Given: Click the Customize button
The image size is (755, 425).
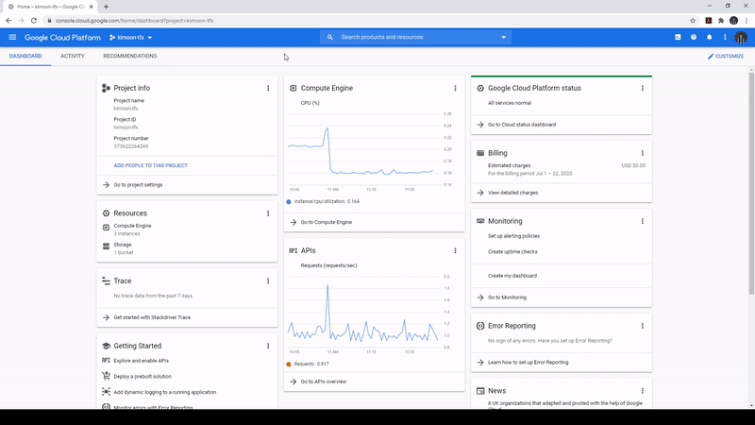Looking at the screenshot, I should pyautogui.click(x=725, y=57).
